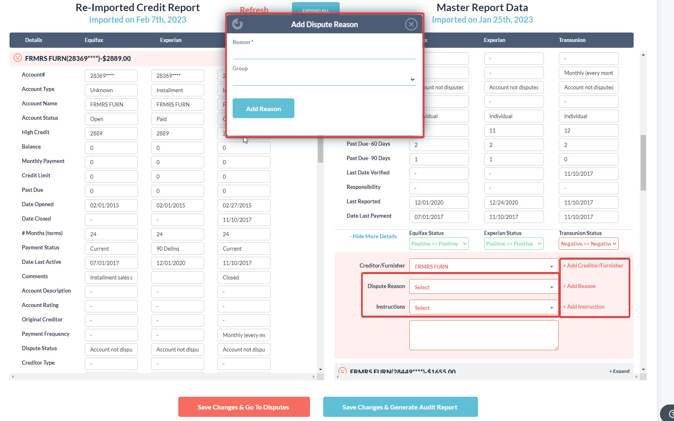Click the Reason text input field

click(324, 53)
